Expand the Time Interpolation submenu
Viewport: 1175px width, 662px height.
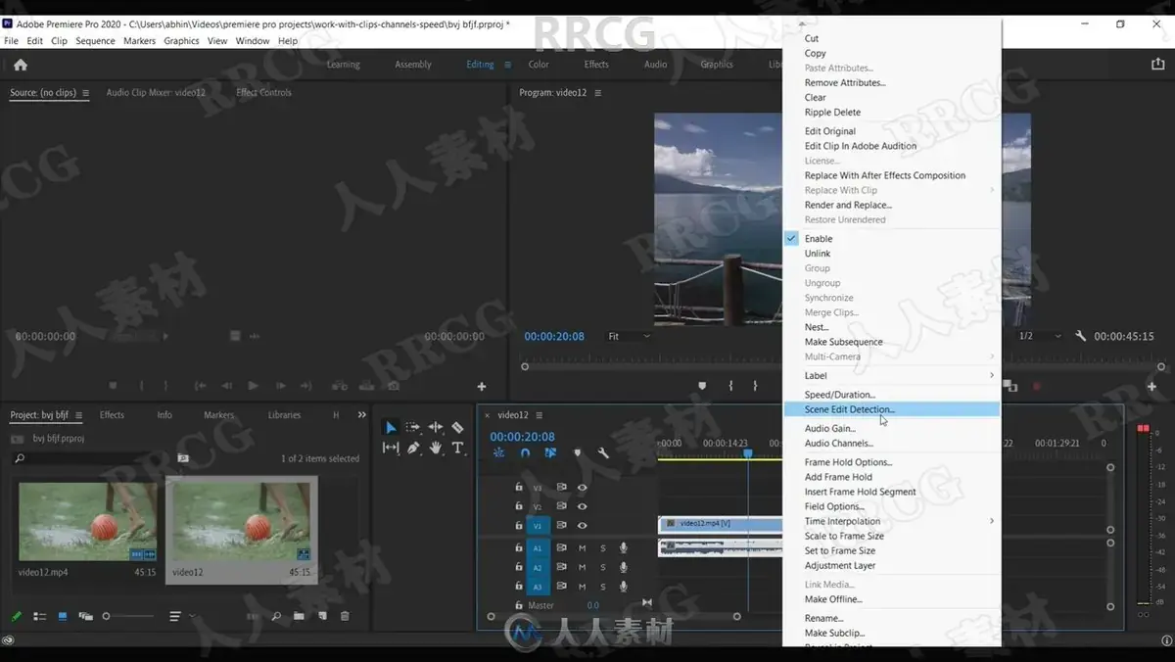pyautogui.click(x=892, y=522)
